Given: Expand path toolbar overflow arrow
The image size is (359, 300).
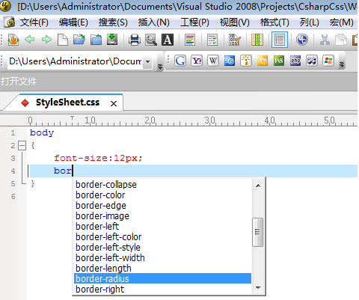Looking at the screenshot, I should (160, 67).
